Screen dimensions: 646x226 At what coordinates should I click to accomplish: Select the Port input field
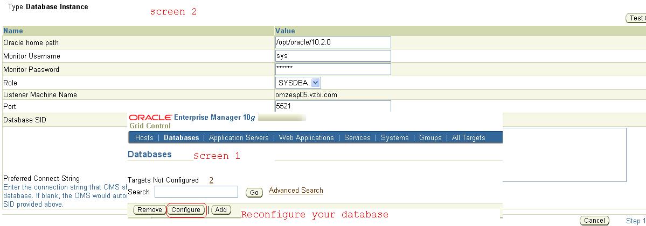(332, 107)
